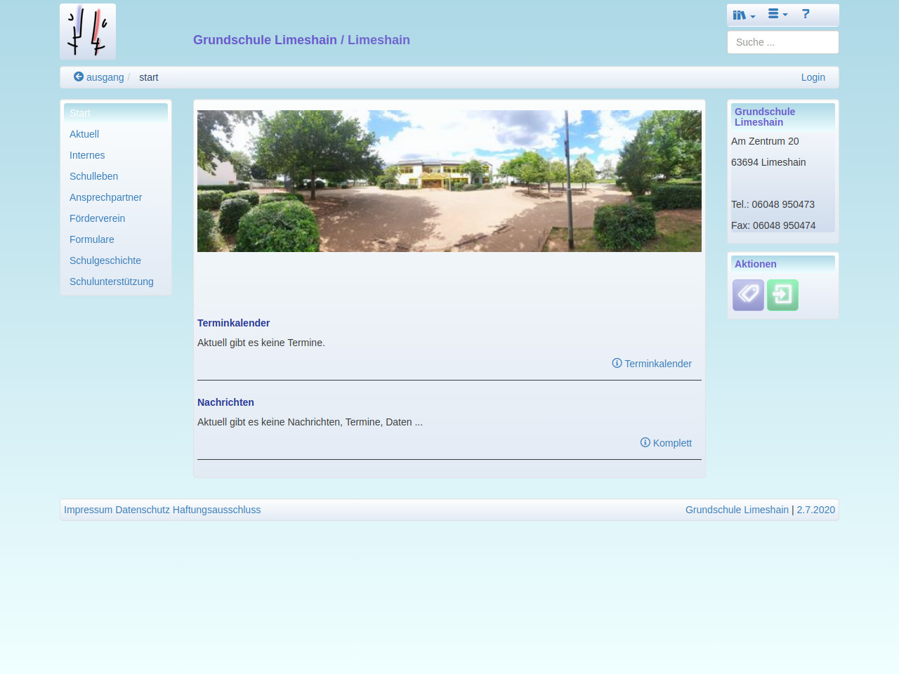899x674 pixels.
Task: Open the Komplett link with info icon
Action: (666, 443)
